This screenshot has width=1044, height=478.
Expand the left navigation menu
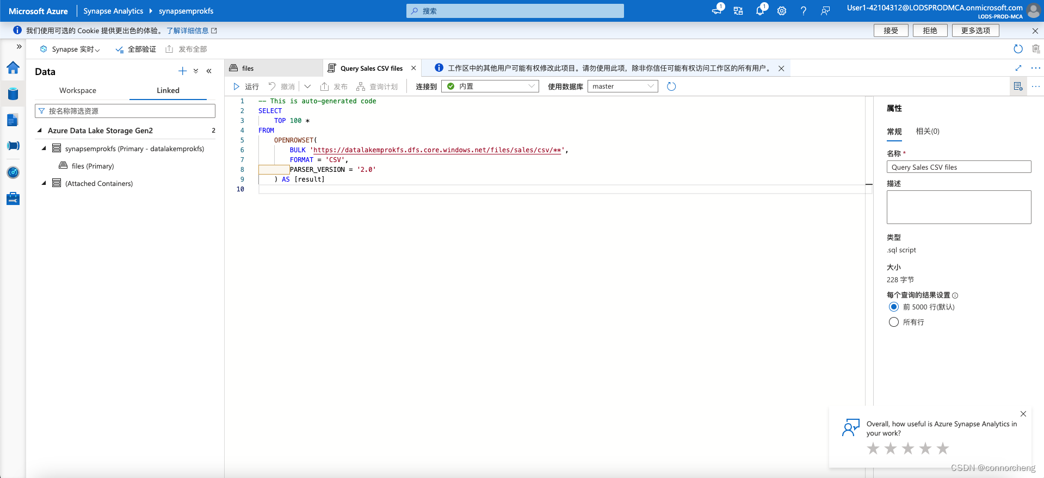coord(19,47)
